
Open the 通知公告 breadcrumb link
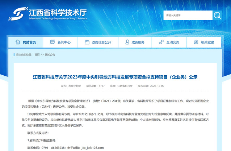(50, 55)
